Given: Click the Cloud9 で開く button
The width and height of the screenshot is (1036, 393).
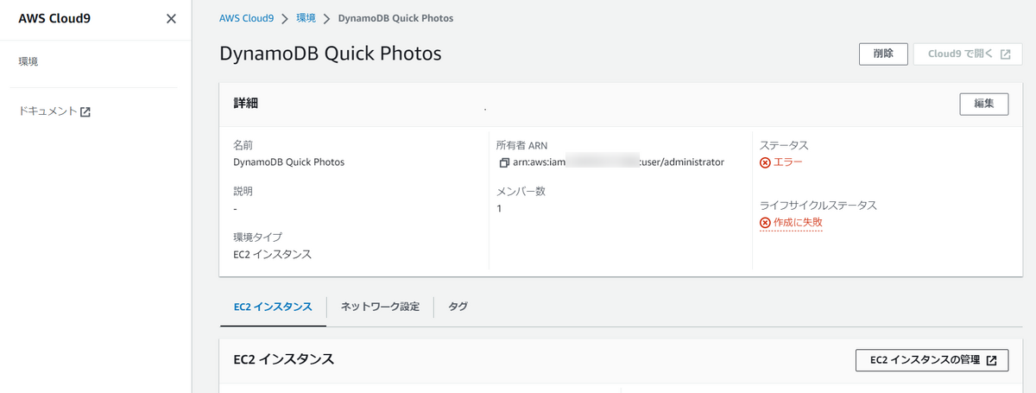Looking at the screenshot, I should pyautogui.click(x=968, y=54).
